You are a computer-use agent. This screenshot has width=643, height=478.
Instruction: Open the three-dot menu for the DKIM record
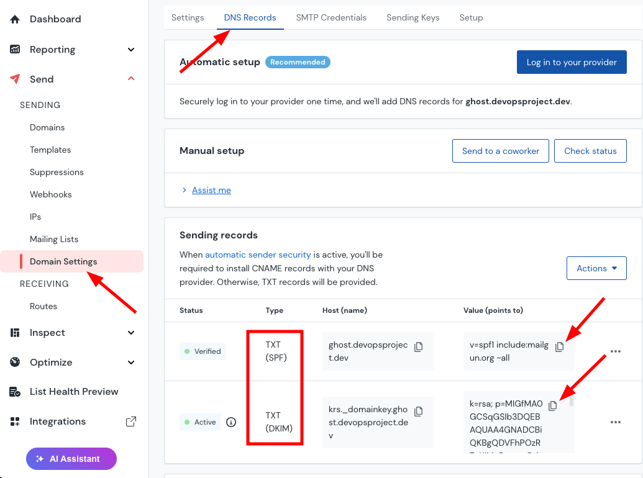615,422
